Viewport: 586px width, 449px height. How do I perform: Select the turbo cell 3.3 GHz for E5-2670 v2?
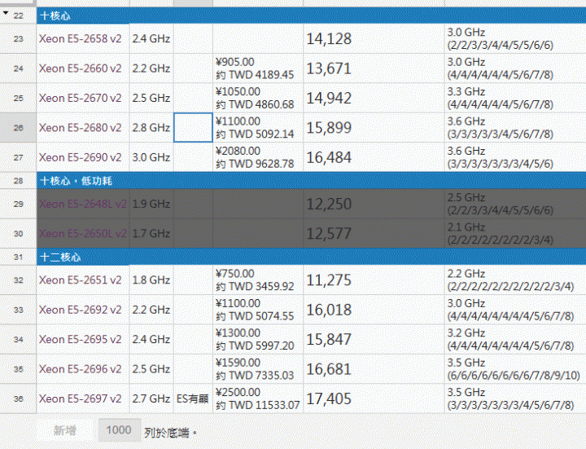tap(515, 98)
